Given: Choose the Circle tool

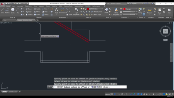Looking at the screenshot, I should 13,11.
